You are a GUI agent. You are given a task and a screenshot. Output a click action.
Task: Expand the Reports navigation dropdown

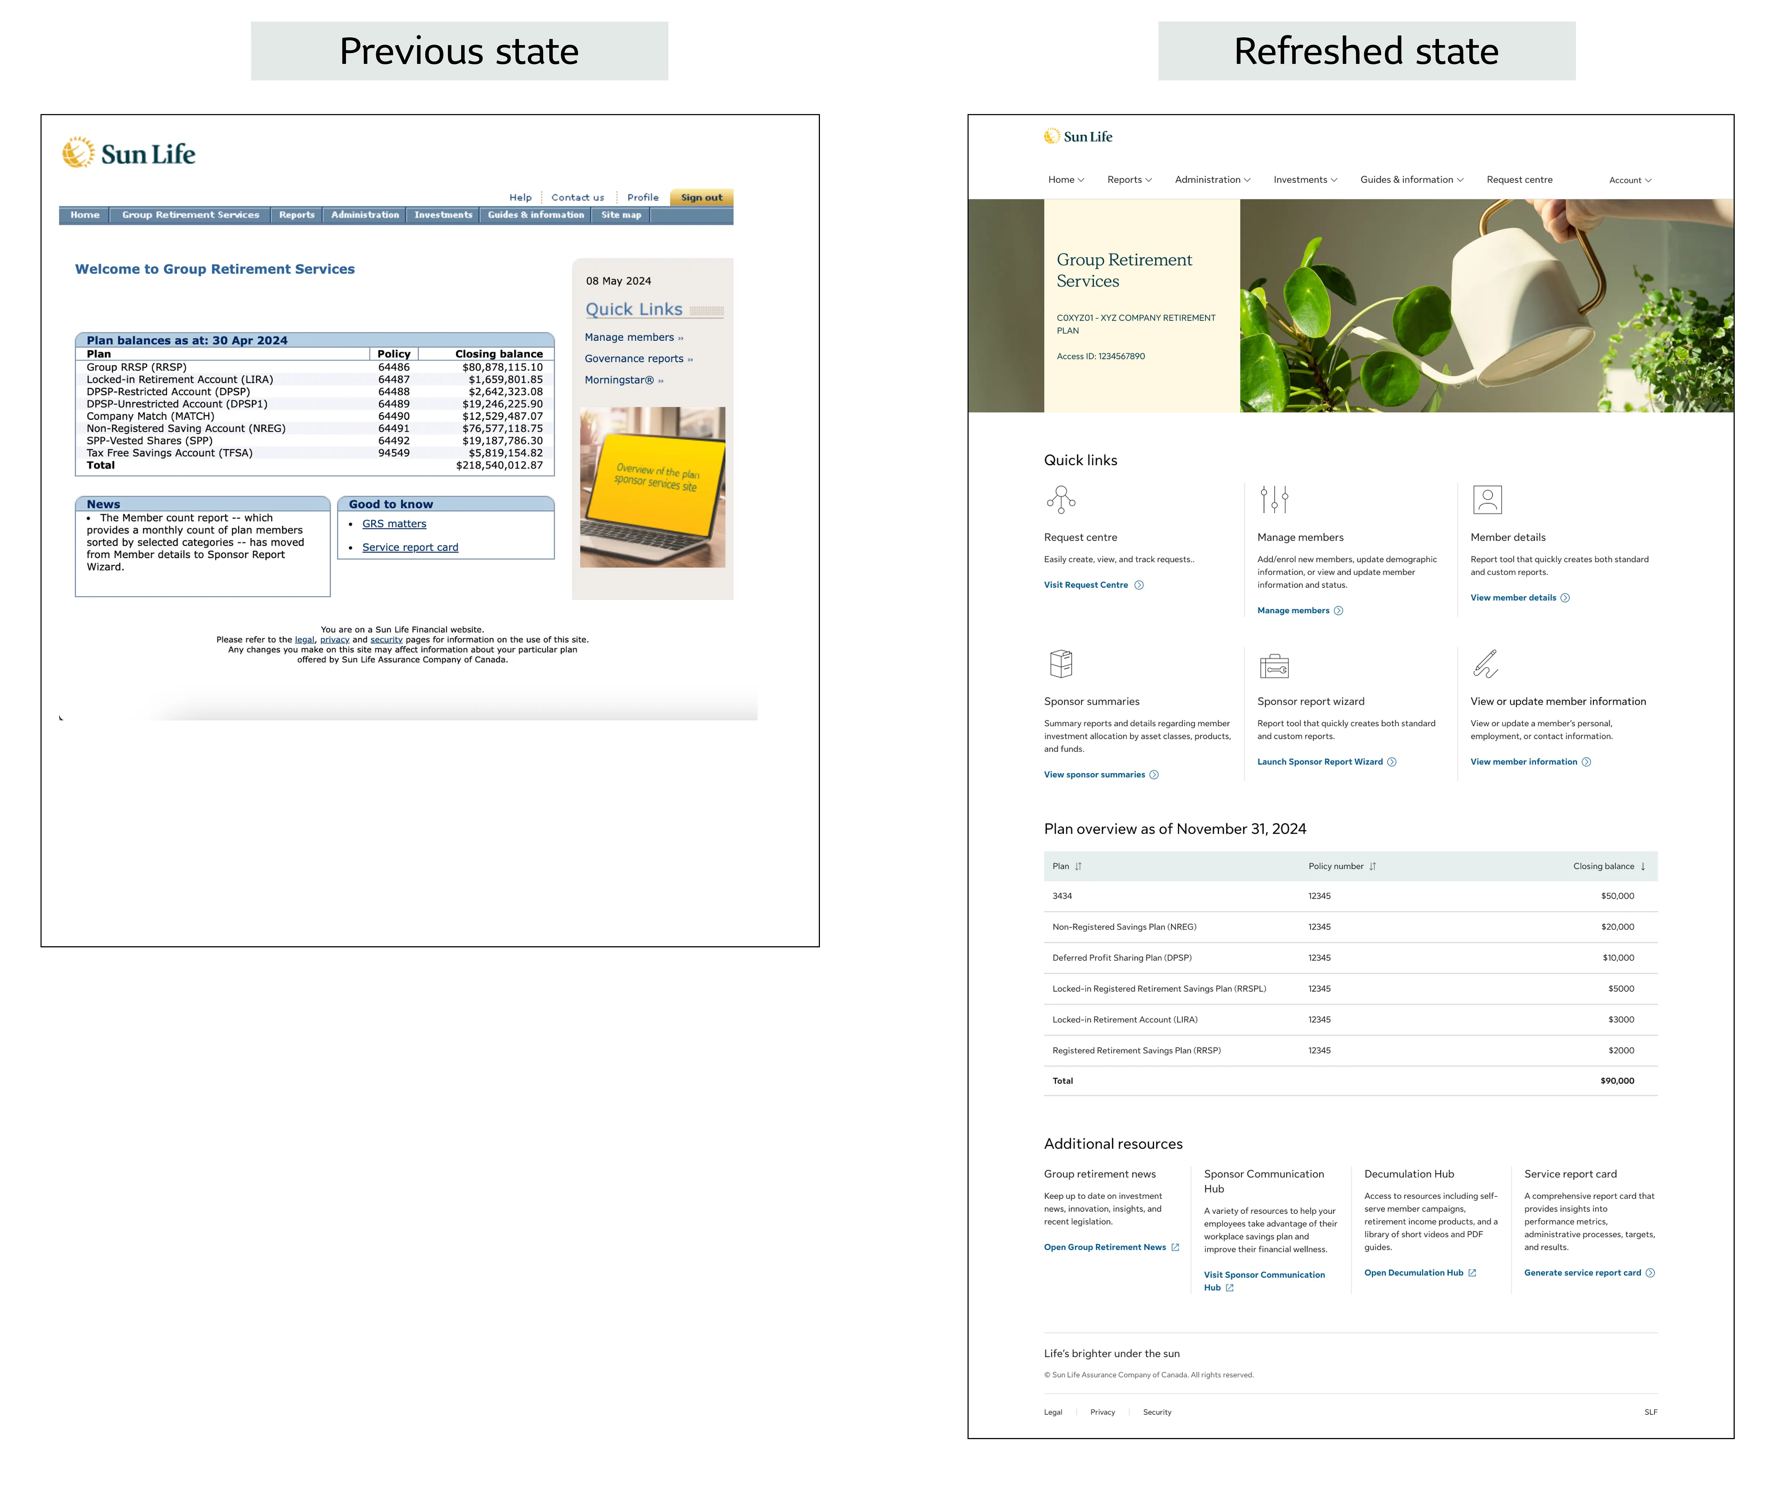click(x=1129, y=179)
